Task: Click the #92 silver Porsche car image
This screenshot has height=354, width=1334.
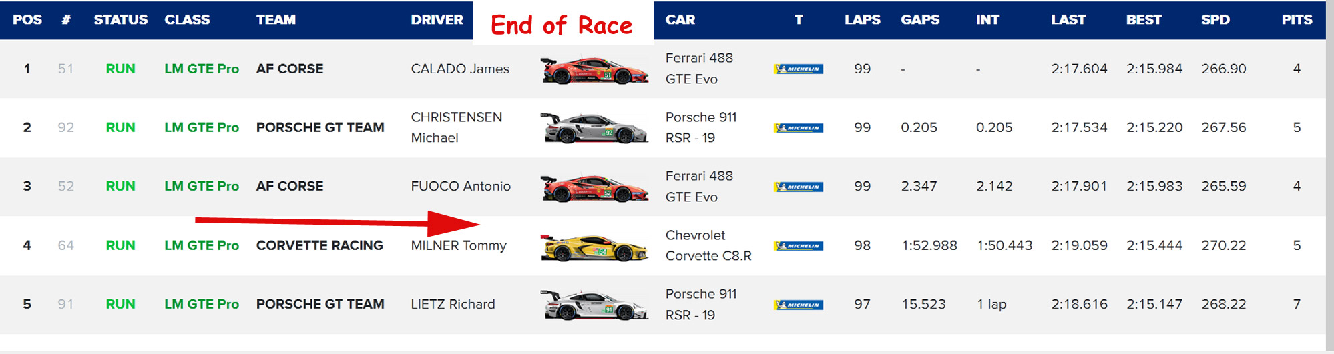Action: [x=594, y=128]
